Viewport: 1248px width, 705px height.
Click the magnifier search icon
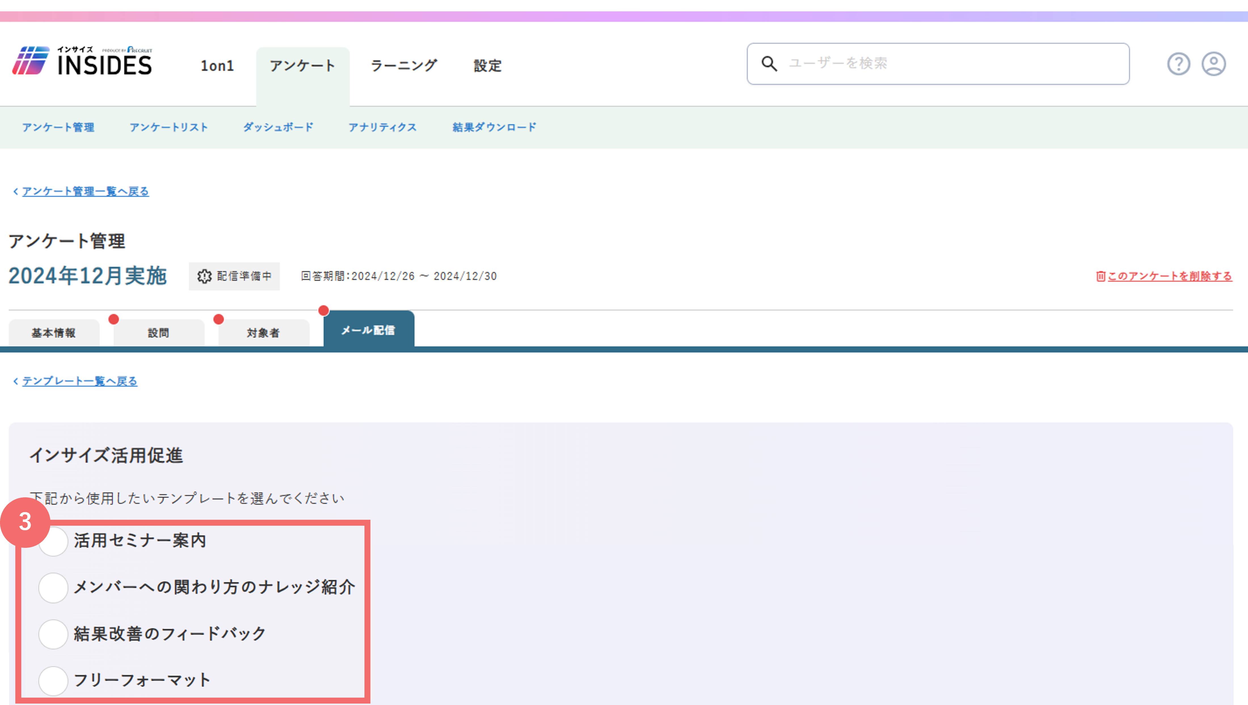coord(769,64)
